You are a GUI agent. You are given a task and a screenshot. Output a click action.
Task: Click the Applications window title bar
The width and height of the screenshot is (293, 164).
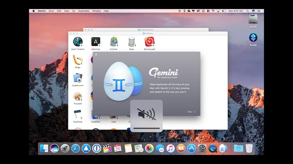tap(146, 30)
